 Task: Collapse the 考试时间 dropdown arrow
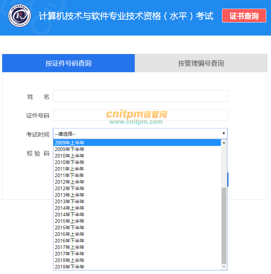tap(223, 134)
